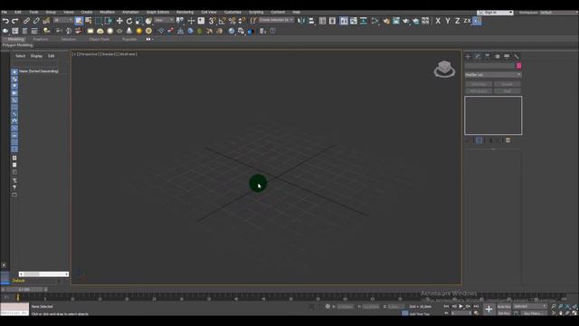Switch to the Object Paint ribbon tab
The image size is (579, 326).
[x=99, y=39]
